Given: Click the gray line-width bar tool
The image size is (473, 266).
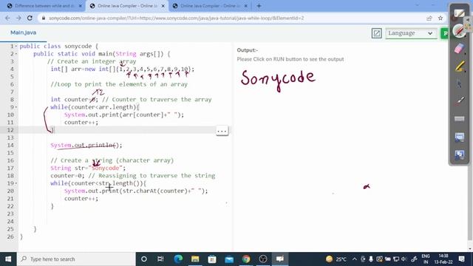Looking at the screenshot, I should [459, 119].
